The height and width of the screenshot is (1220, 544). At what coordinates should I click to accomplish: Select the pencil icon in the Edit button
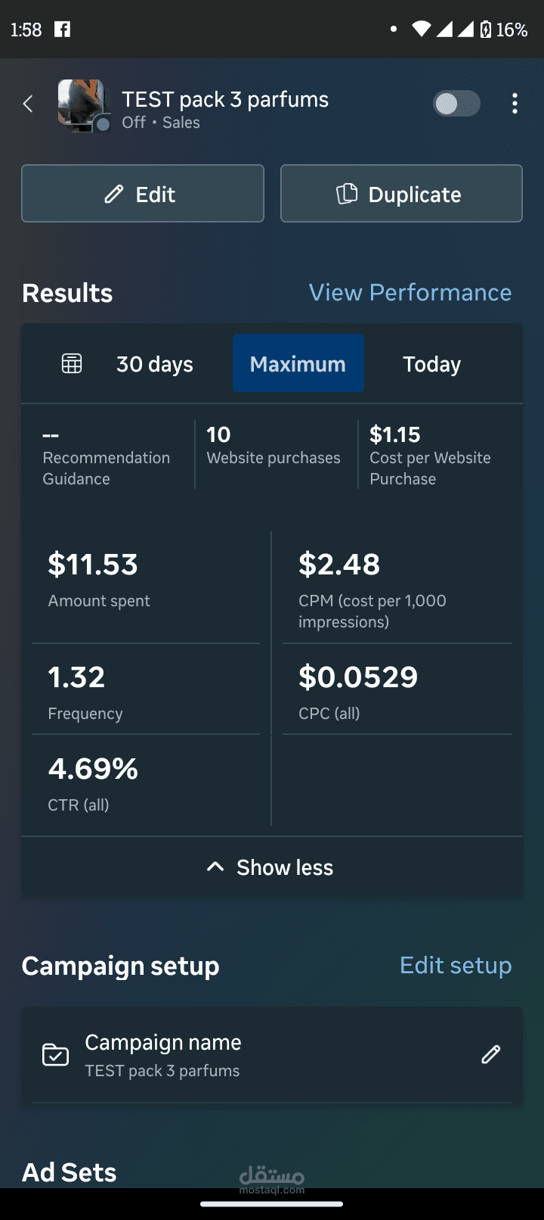[x=113, y=193]
